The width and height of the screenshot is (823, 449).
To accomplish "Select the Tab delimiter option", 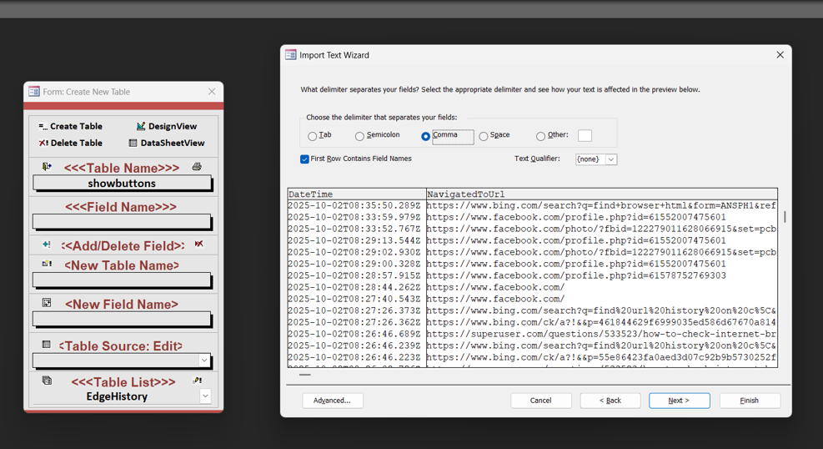I will [x=313, y=137].
